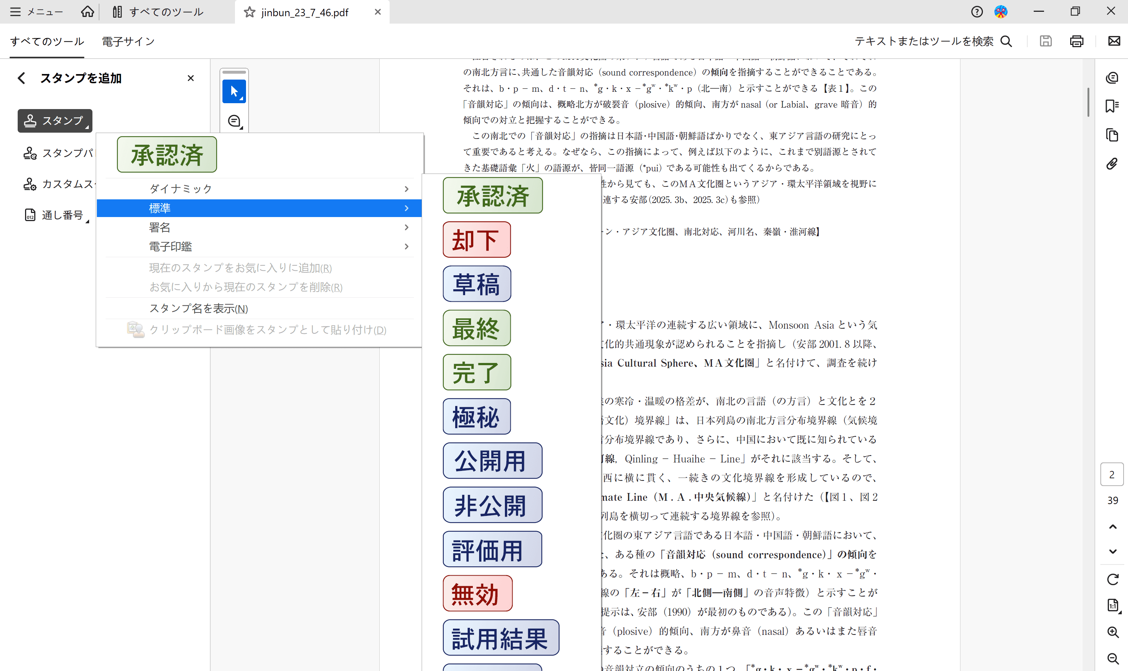
Task: Open the Attachments panel
Action: [1112, 164]
